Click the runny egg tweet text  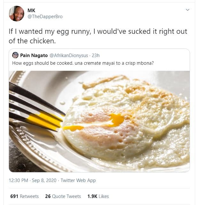98,37
